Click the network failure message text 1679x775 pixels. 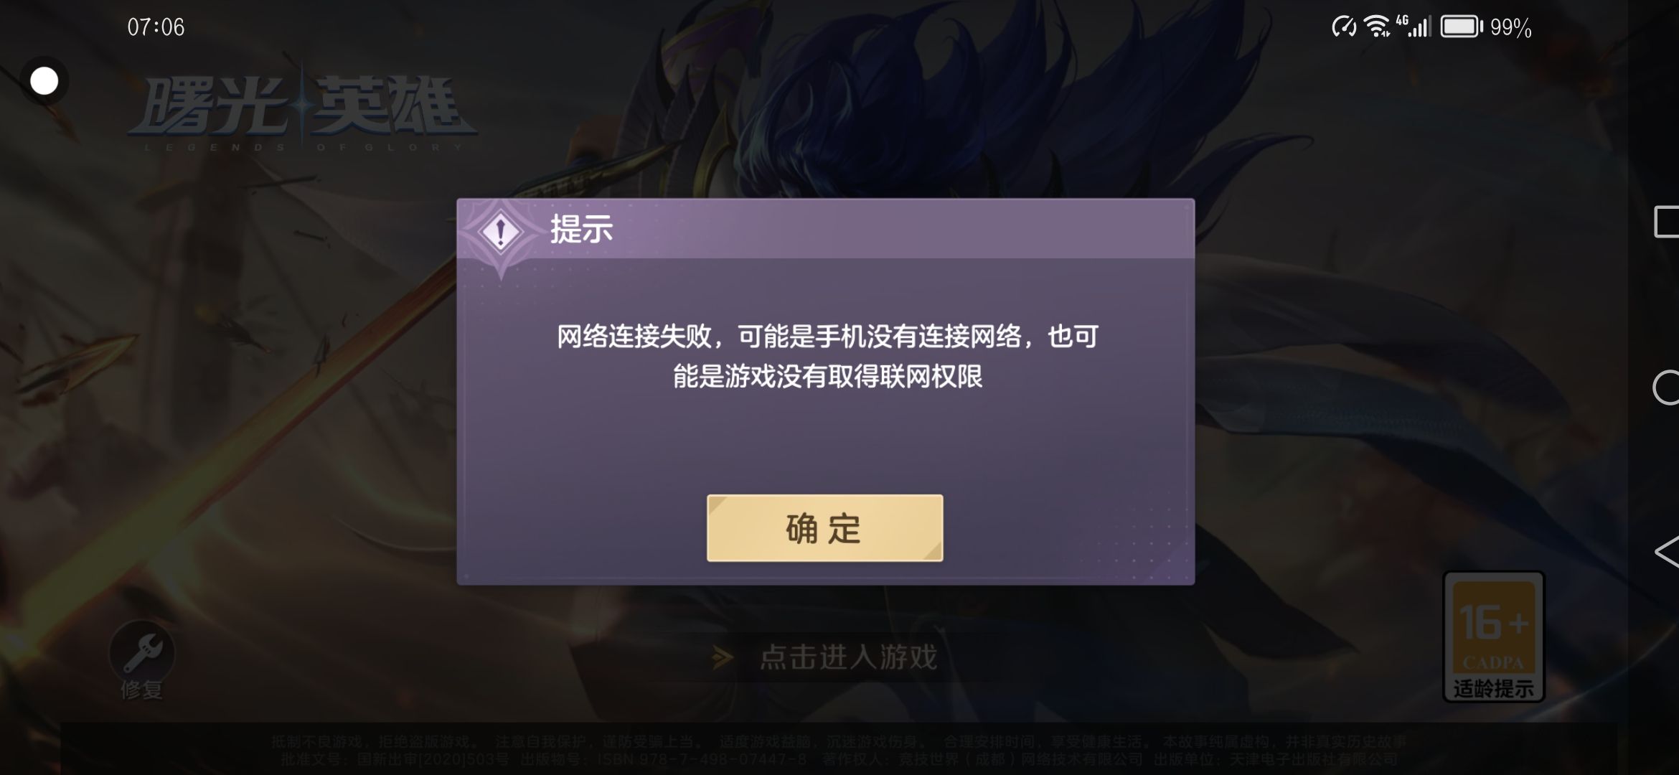coord(827,356)
